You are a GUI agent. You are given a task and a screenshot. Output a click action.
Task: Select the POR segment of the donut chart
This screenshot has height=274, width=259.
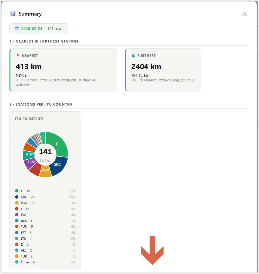pos(46,170)
